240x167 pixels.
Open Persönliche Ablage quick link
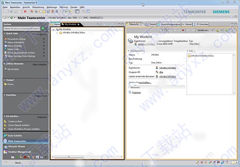[x=16, y=39]
